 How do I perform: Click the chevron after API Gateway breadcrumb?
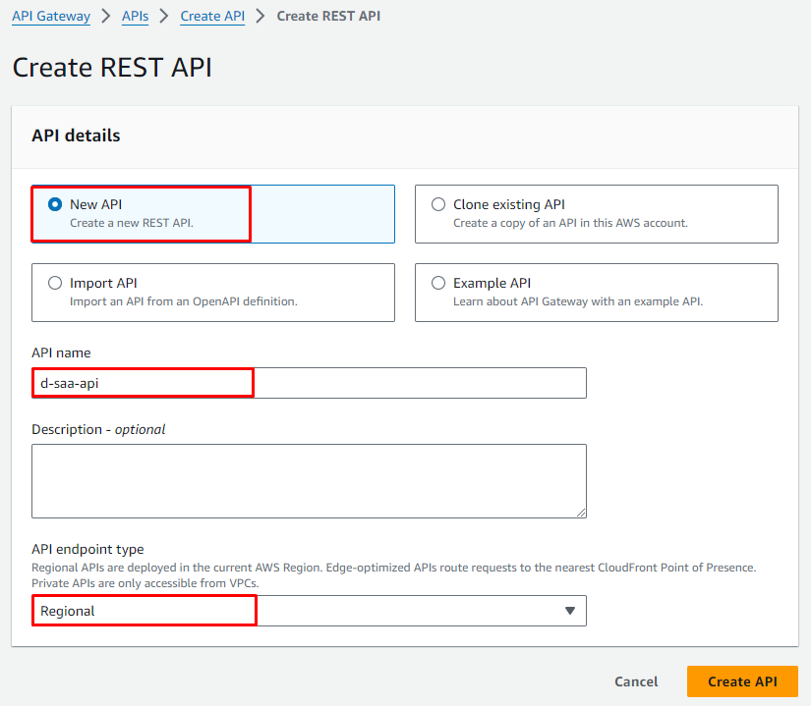[x=106, y=16]
